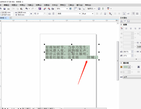Click the width field showing 196.85 mm
The width and height of the screenshot is (141, 109).
pyautogui.click(x=23, y=12)
